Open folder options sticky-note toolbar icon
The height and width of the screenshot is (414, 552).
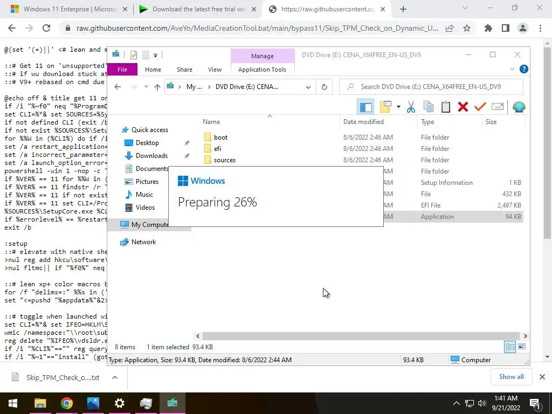[385, 107]
